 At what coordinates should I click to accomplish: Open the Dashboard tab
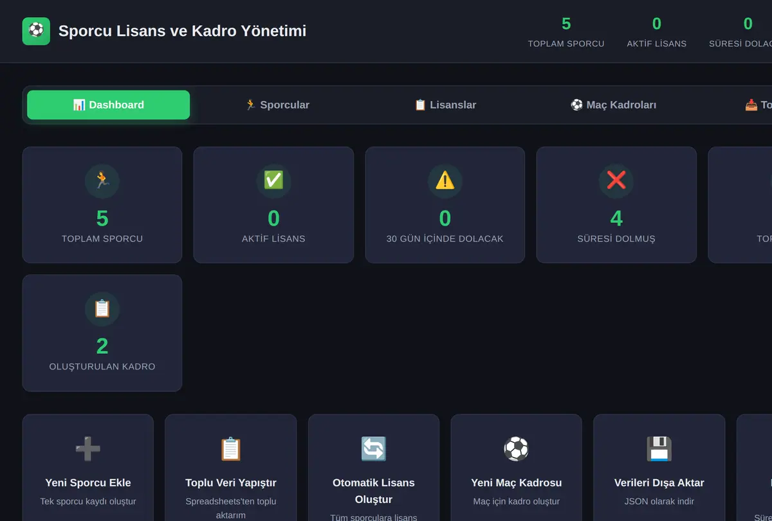(108, 105)
